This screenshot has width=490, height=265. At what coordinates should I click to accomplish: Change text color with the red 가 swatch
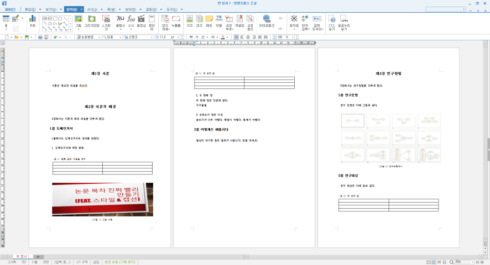(x=222, y=37)
